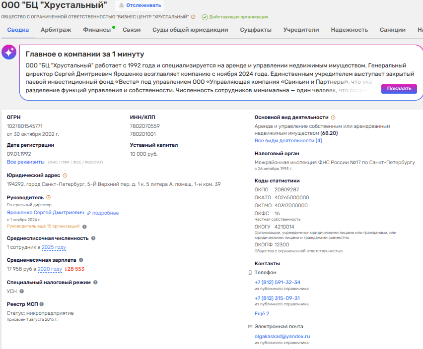Click the clock icon beside Основной вид деятельности
Image resolution: width=423 pixels, height=349 pixels.
coord(333,117)
